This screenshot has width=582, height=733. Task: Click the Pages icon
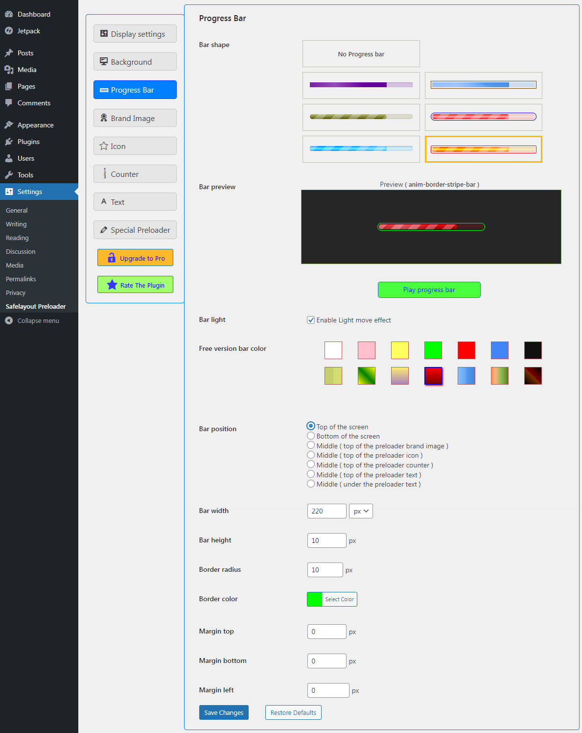9,86
